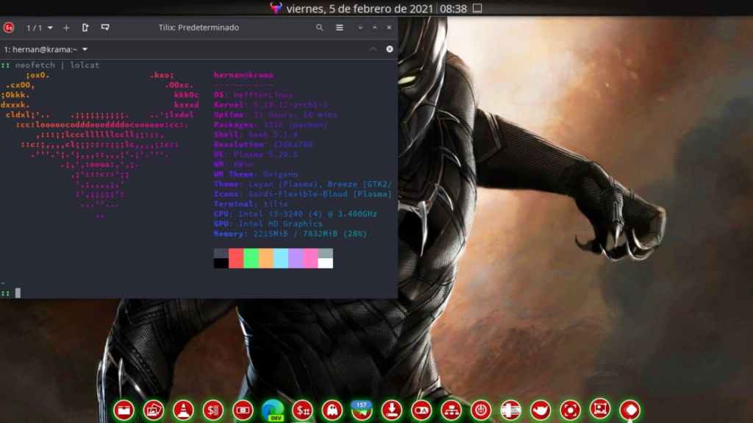Add terminal down split icon
Image resolution: width=753 pixels, height=423 pixels.
click(105, 27)
